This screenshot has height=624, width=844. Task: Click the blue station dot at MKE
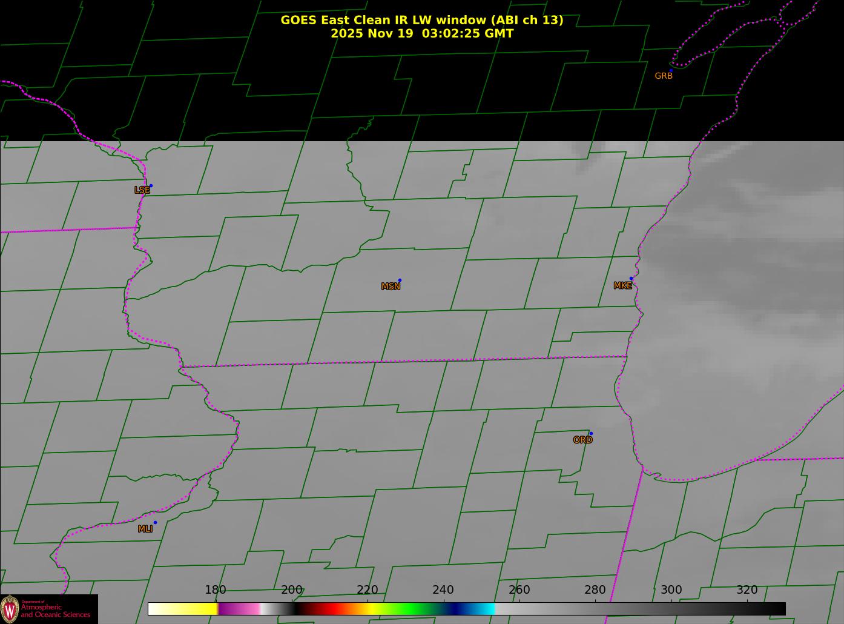[631, 279]
